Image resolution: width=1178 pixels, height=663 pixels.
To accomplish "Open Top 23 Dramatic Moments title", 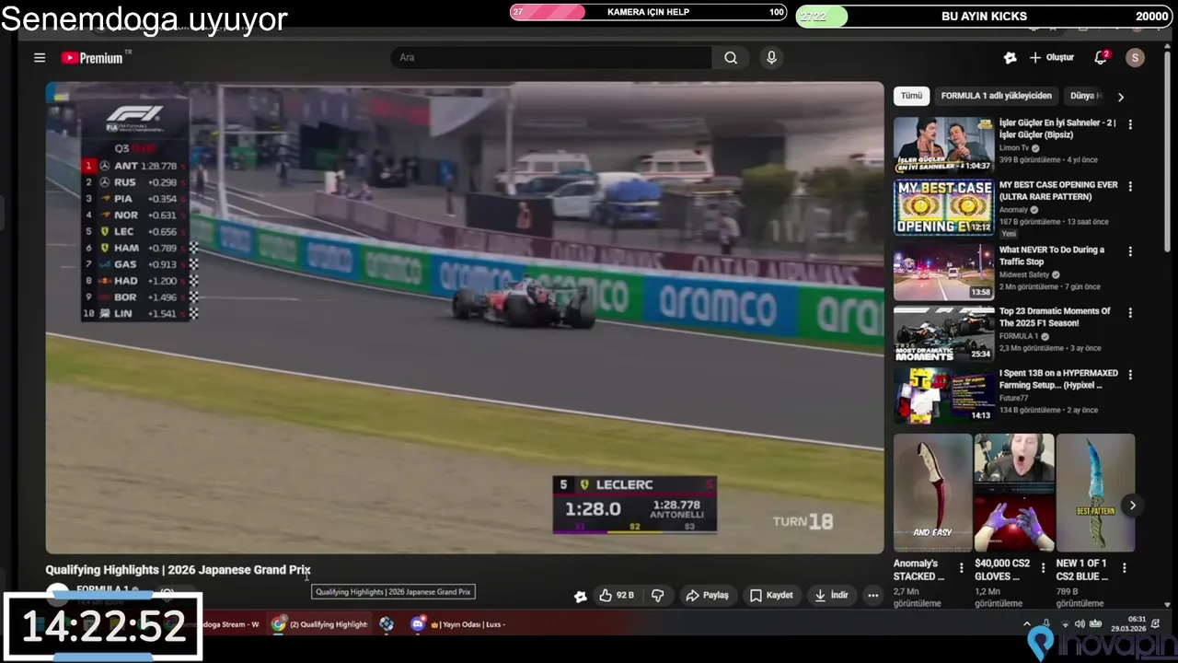I will pyautogui.click(x=1055, y=317).
